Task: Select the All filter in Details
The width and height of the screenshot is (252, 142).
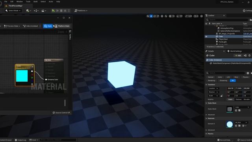Action: (x=233, y=80)
